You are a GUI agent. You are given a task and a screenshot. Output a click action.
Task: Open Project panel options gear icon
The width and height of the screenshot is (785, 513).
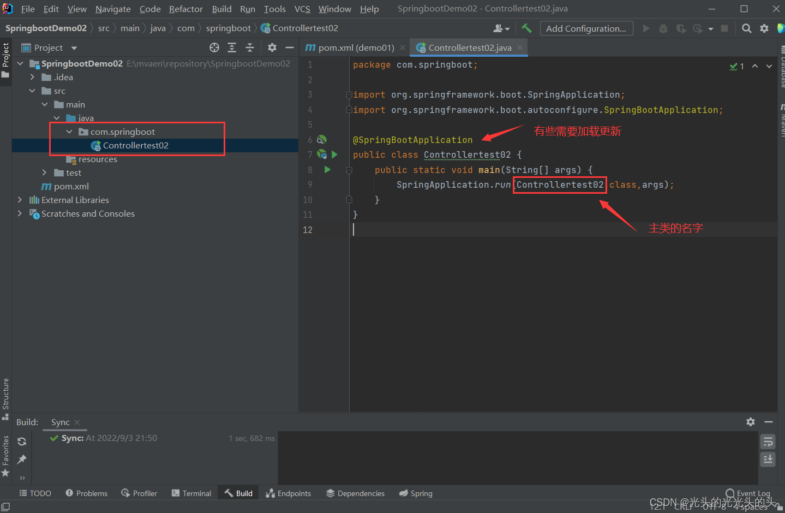coord(272,47)
